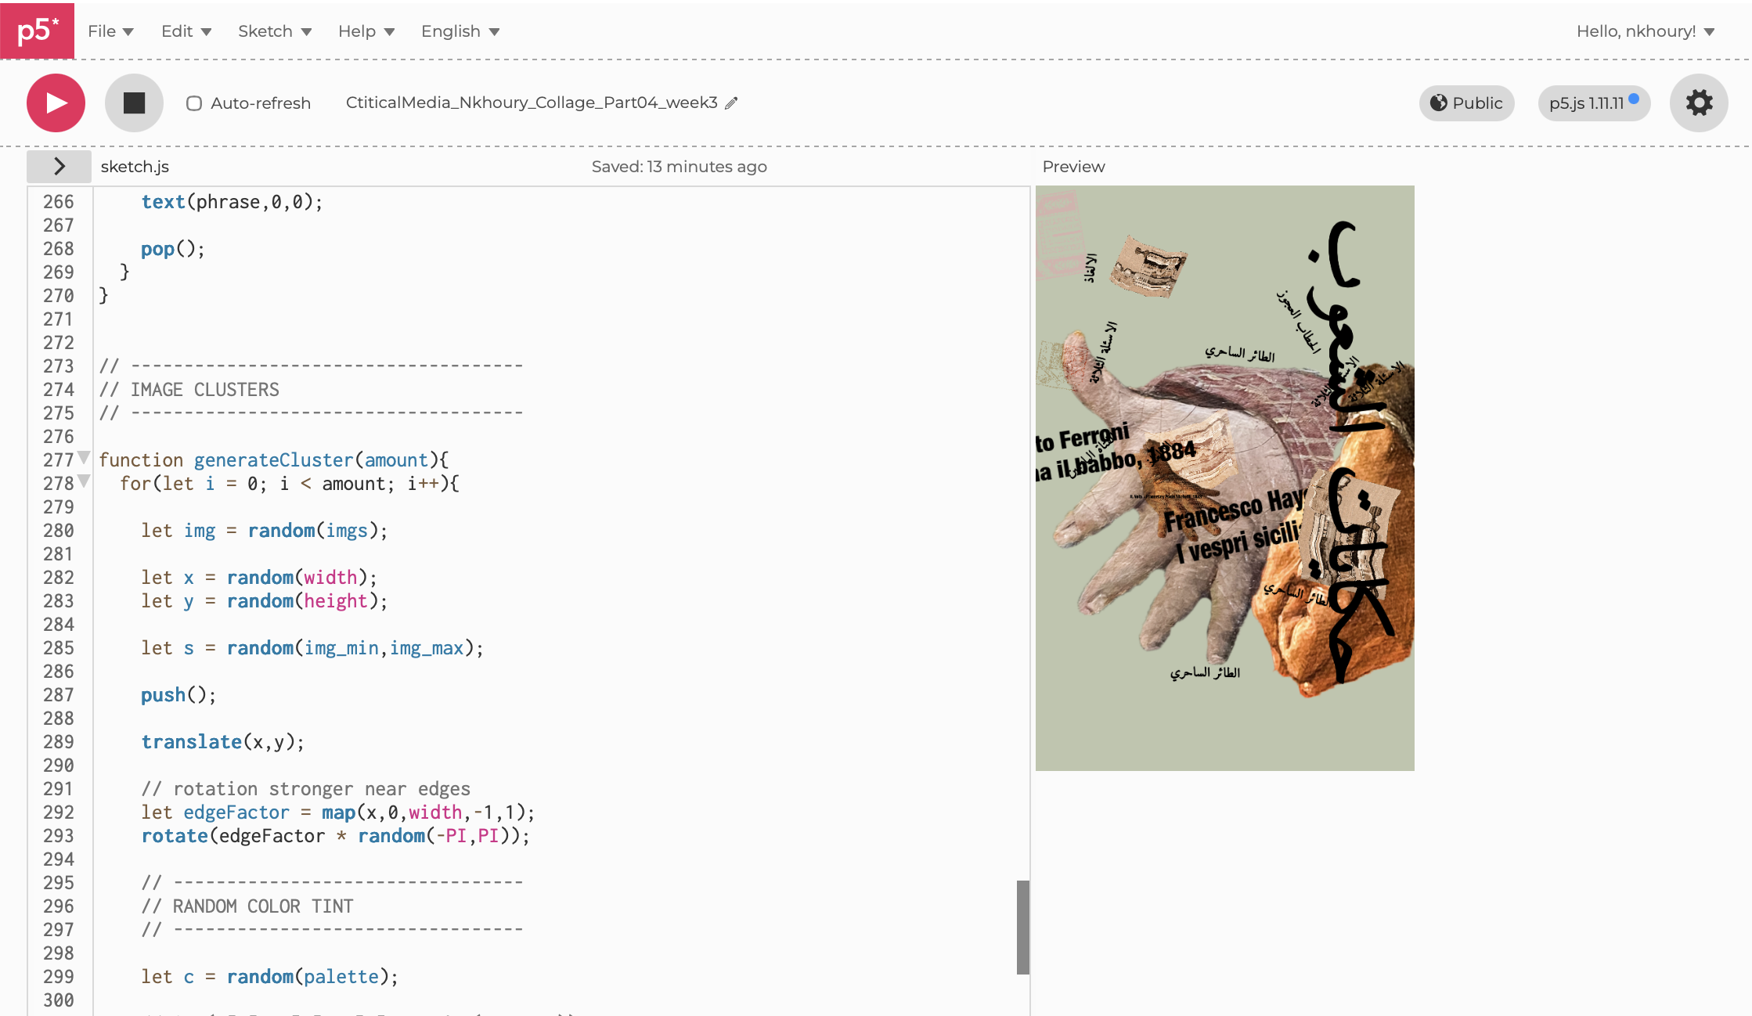Click the push(); call on line 287
The image size is (1752, 1016).
pos(178,695)
